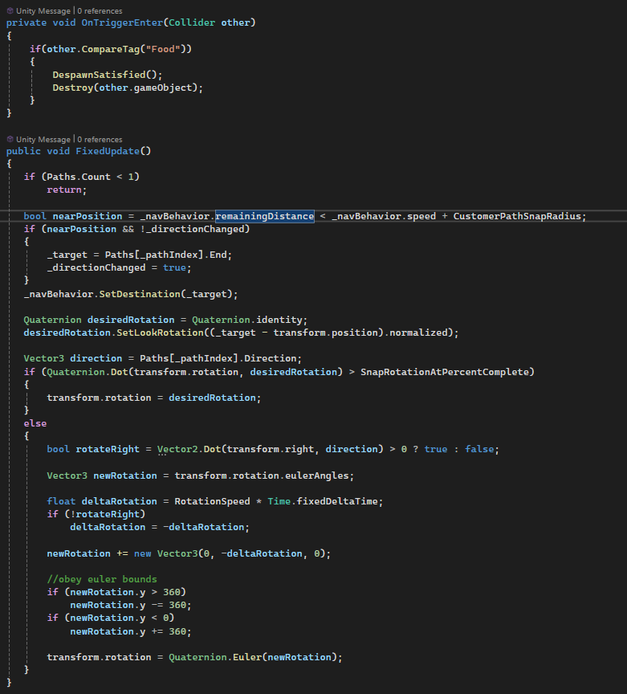Place cursor on DespawnSatisfied call

click(x=99, y=75)
